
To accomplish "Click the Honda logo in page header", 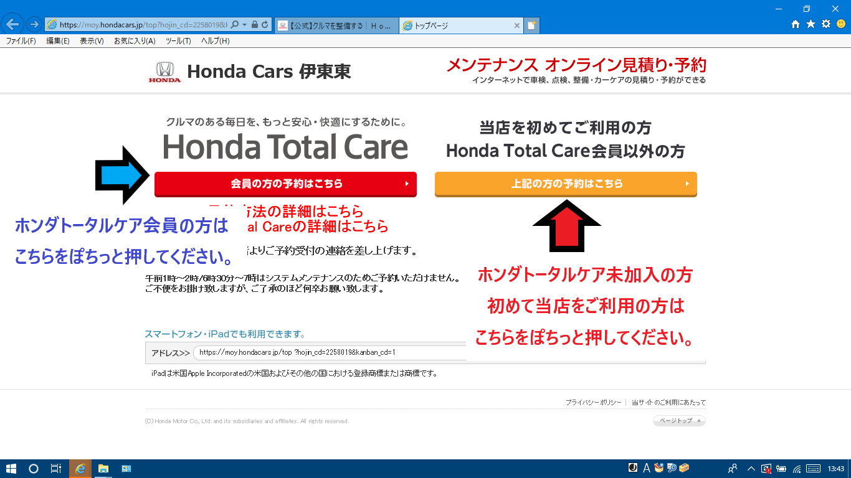I will [x=164, y=72].
